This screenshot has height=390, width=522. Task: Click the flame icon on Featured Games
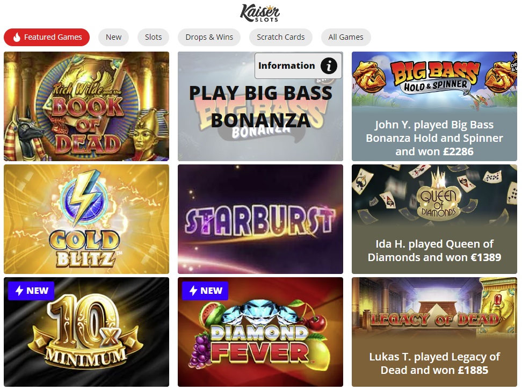click(x=17, y=37)
